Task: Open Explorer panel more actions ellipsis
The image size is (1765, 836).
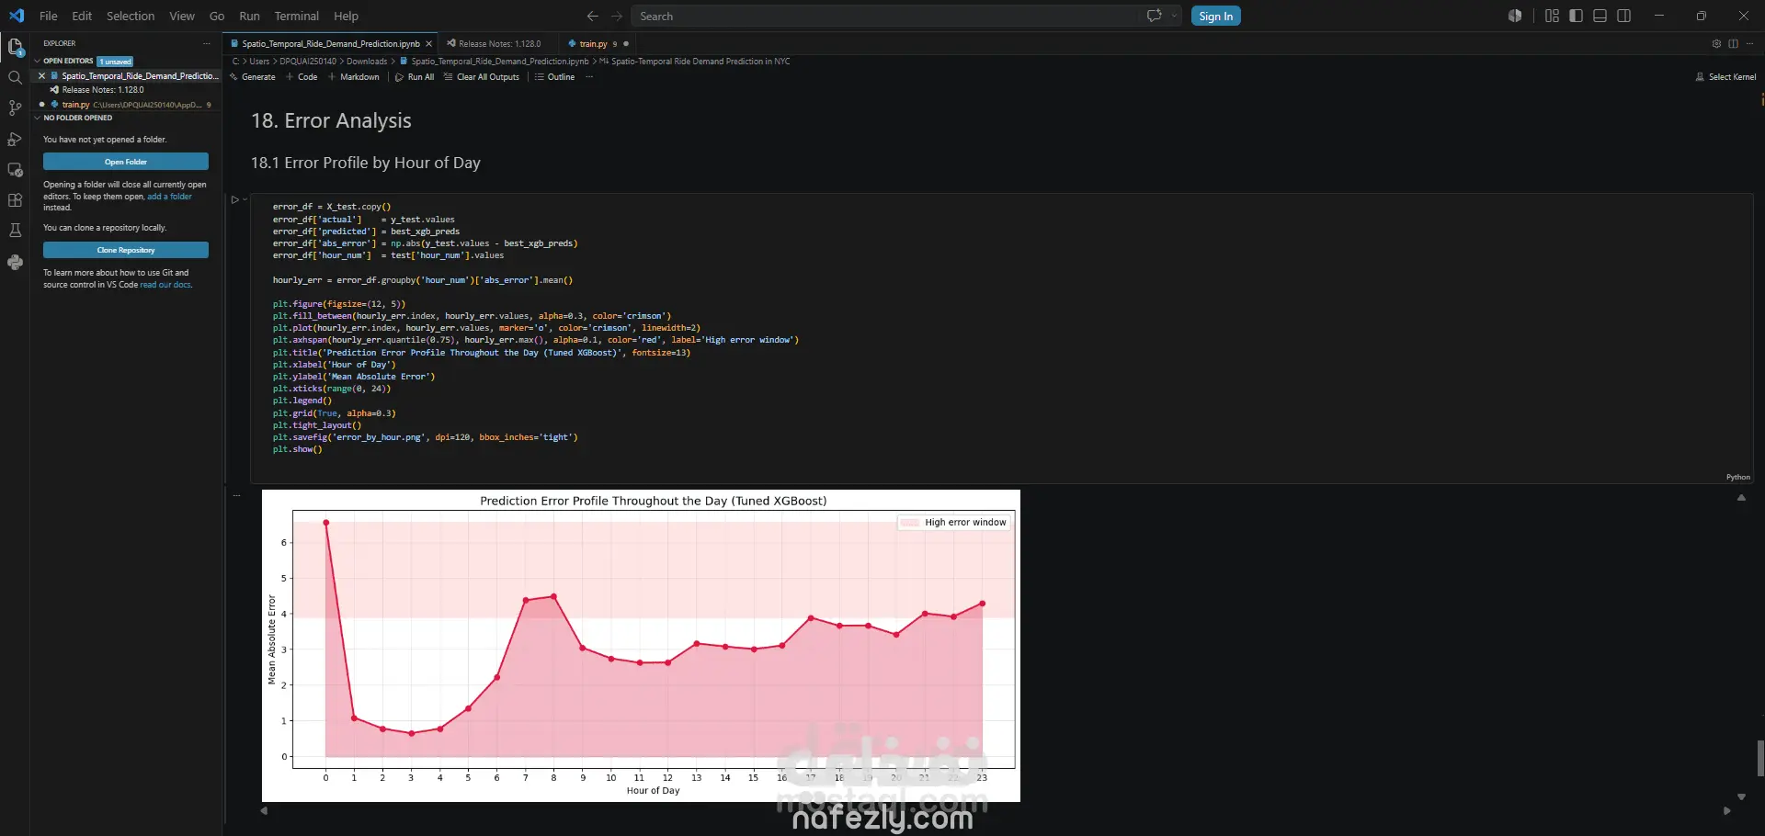Action: pyautogui.click(x=207, y=43)
